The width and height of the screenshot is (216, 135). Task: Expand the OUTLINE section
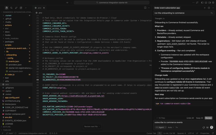16,127
